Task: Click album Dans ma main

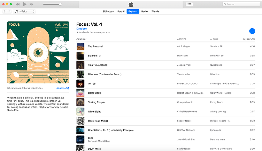Action: (x=217, y=139)
